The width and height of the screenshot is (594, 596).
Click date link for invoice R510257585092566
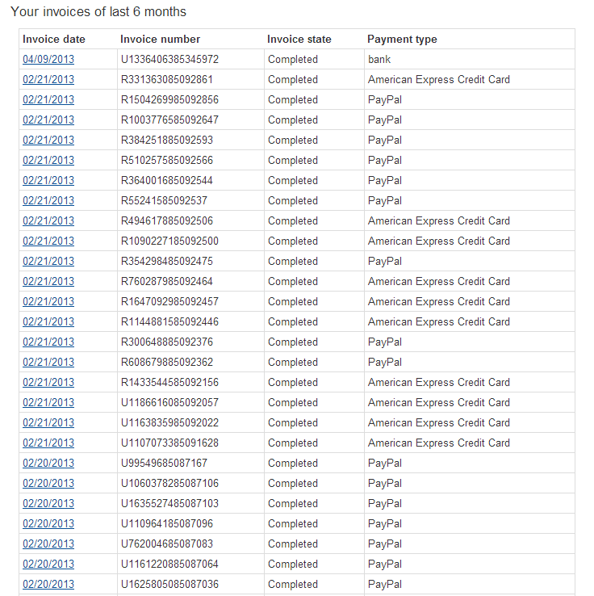tap(48, 160)
